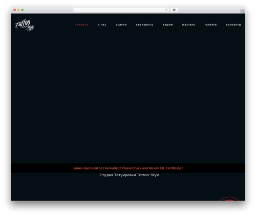
Task: Close the window with the red button
Action: tap(15, 10)
